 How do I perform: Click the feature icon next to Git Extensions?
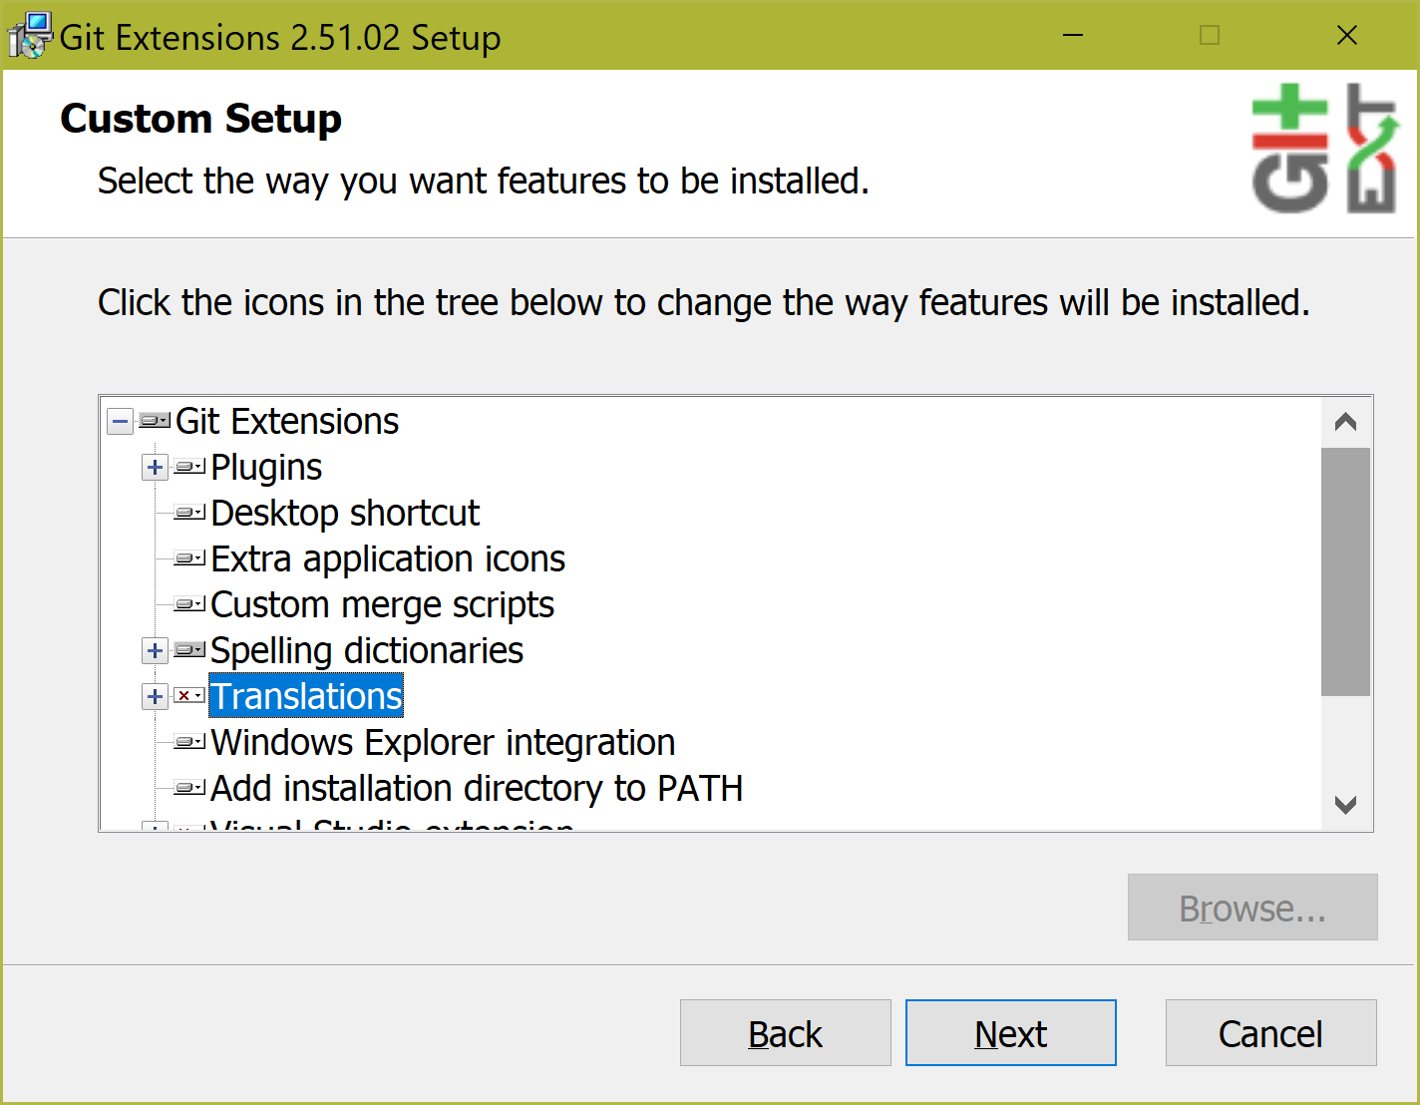(x=154, y=421)
